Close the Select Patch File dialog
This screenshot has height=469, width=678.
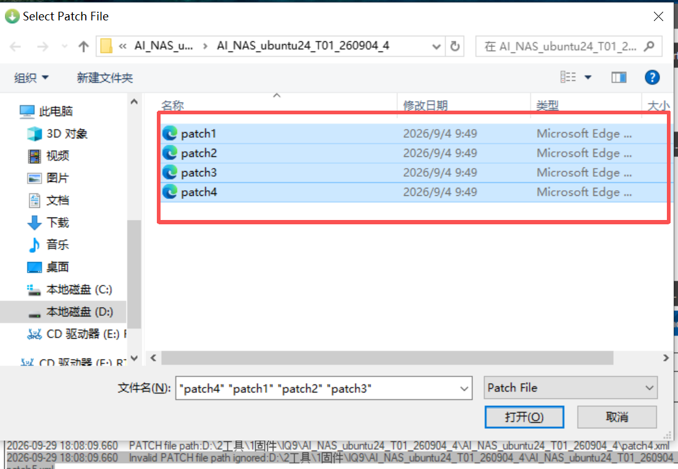658,17
